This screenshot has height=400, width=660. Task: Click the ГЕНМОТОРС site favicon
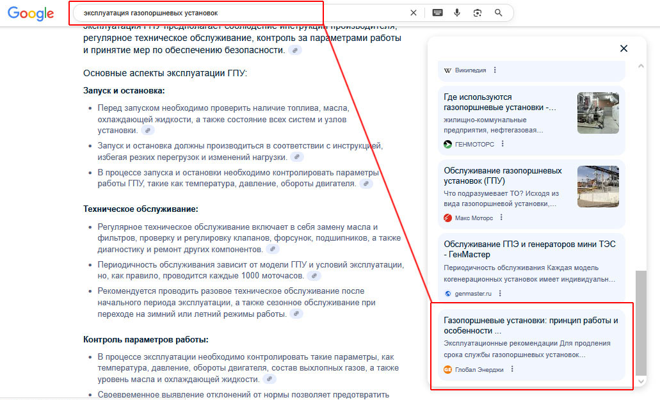pos(448,144)
